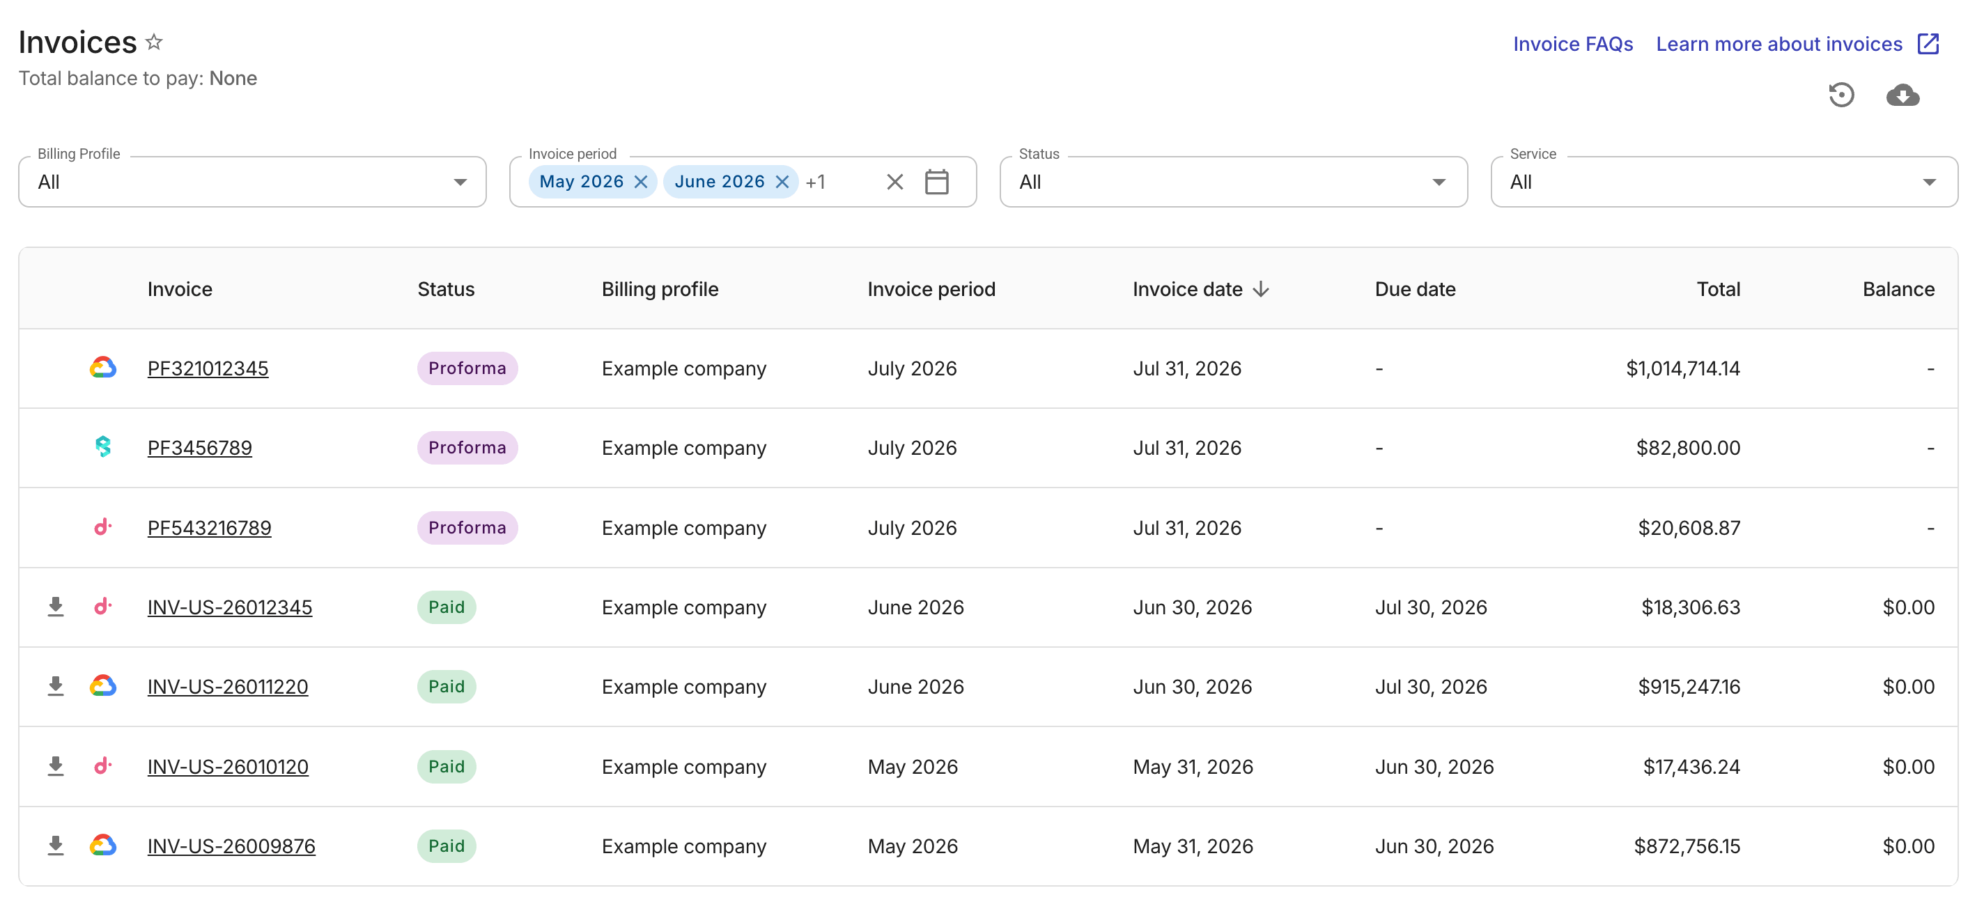1984x911 pixels.
Task: Click the service icon for PF543216789
Action: [102, 527]
